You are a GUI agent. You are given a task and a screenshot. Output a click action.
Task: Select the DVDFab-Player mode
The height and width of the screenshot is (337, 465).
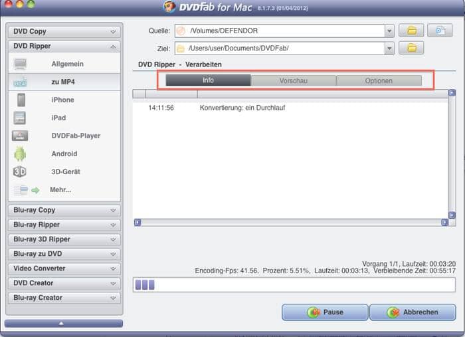pos(64,136)
